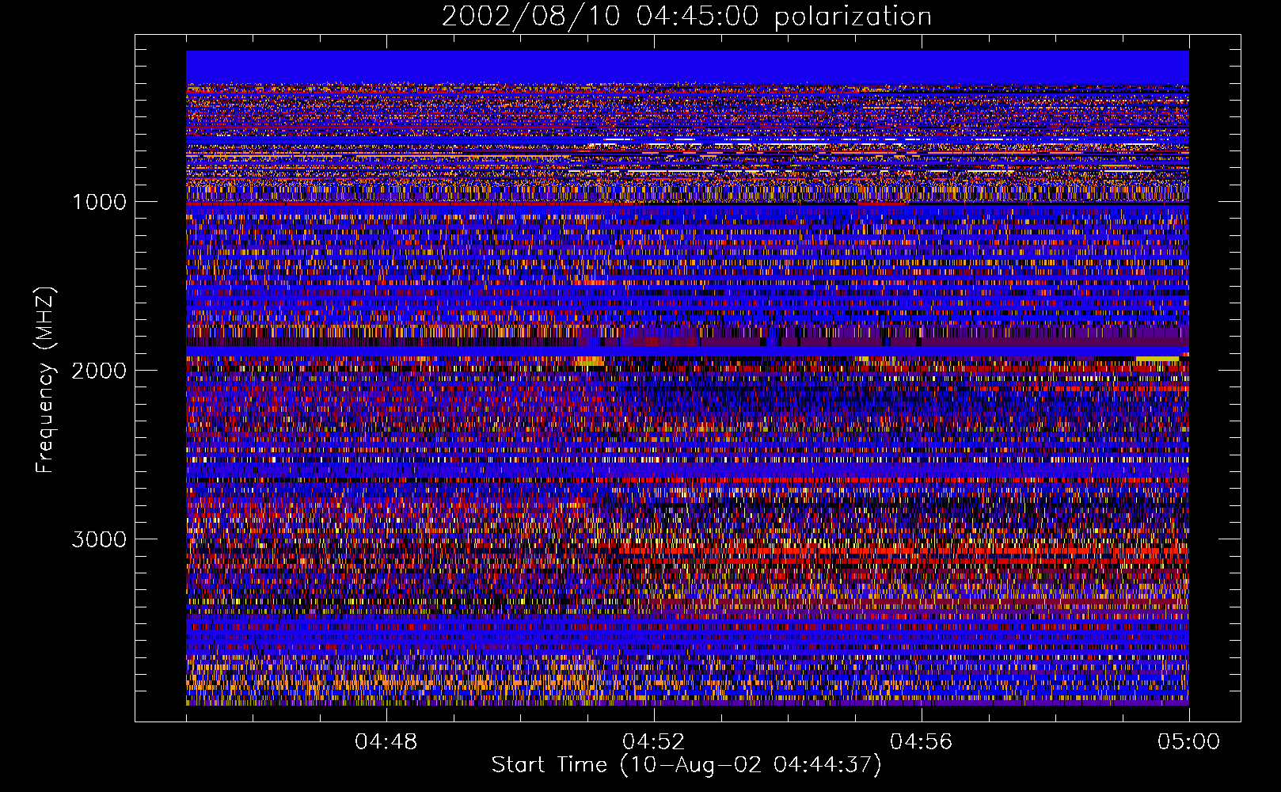Screen dimensions: 1281x792
Task: Click the 'Frequency (MHZ)' axis title
Action: pyautogui.click(x=44, y=380)
